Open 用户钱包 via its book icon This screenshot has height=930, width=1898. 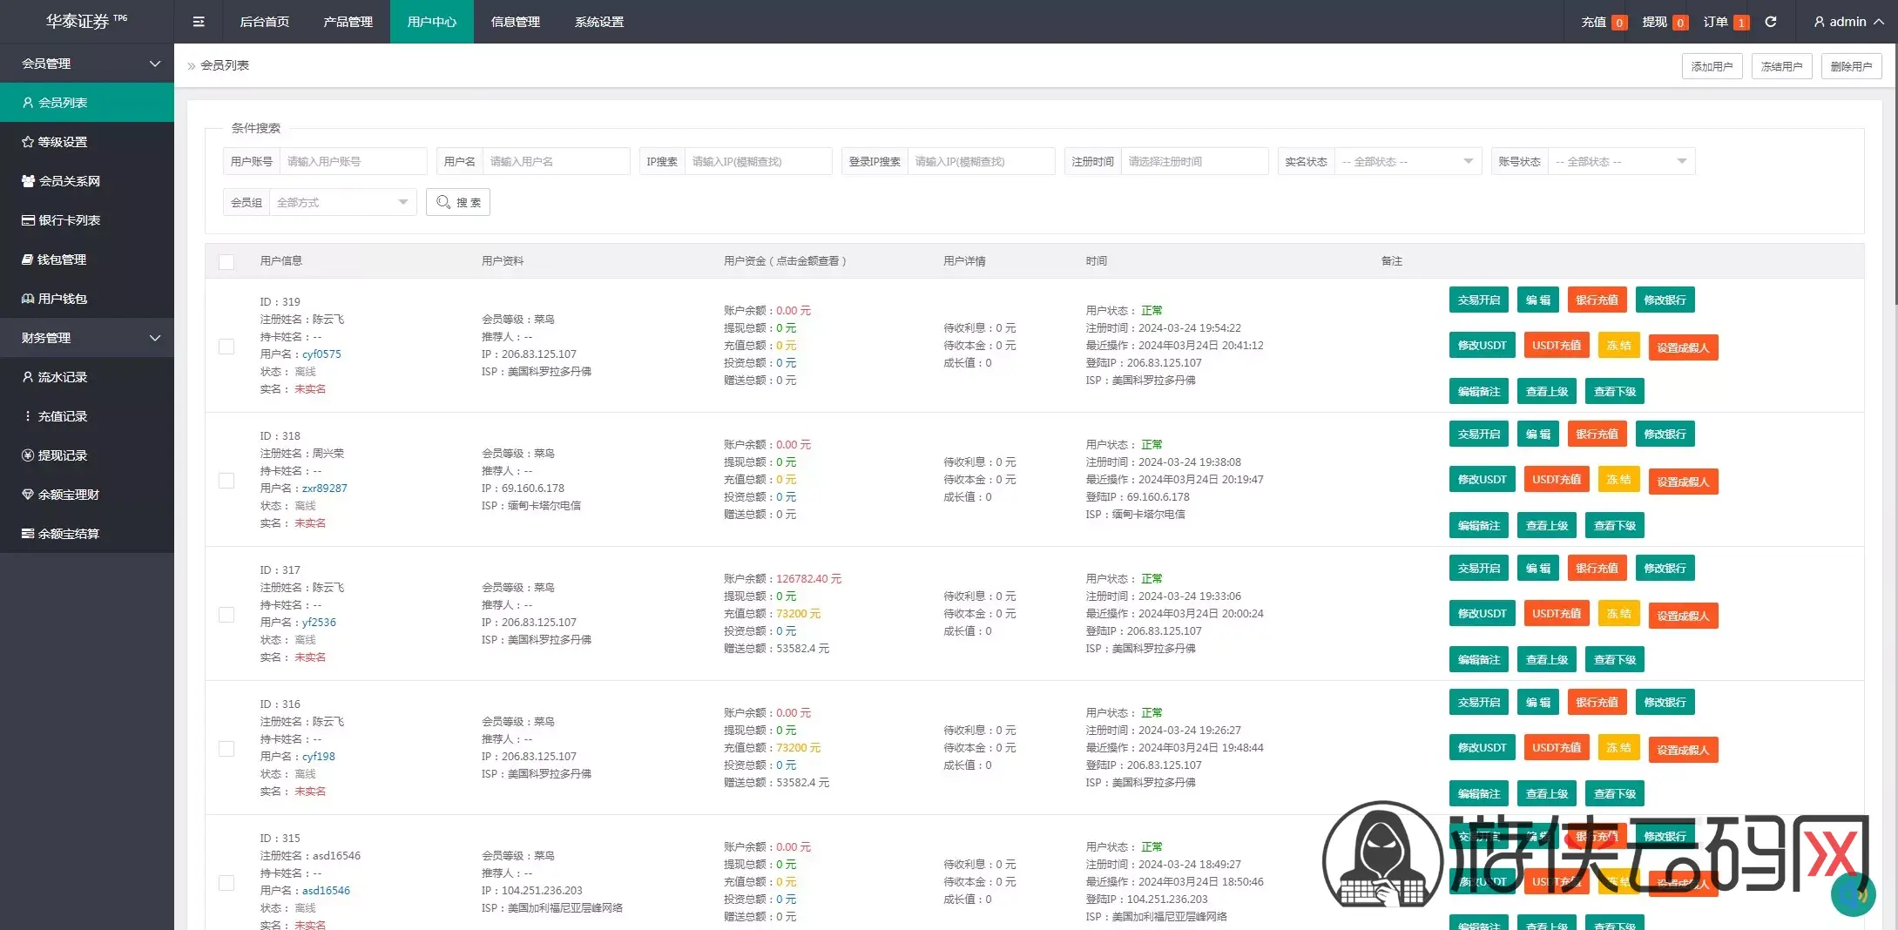(x=28, y=299)
